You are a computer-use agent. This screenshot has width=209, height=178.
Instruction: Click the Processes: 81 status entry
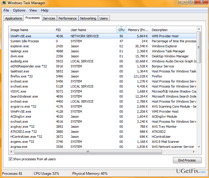pyautogui.click(x=12, y=174)
